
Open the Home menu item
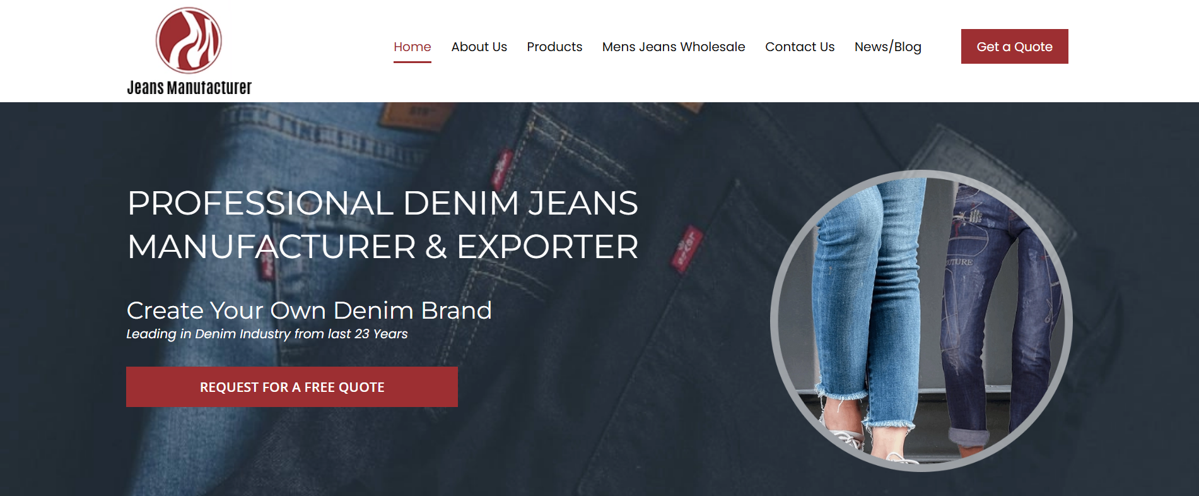(x=412, y=47)
